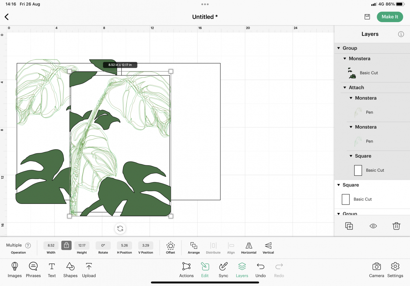Grab the top-right selection handle

point(171,71)
